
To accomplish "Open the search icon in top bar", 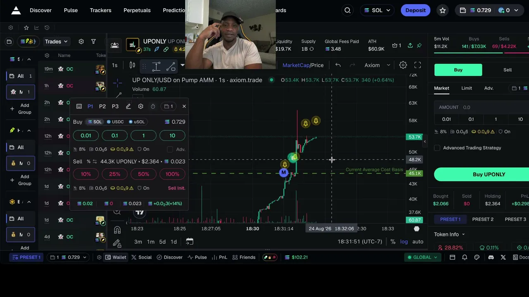I will pos(348,10).
